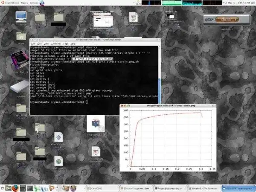Open the Tabs menu in terminal window
The image size is (256, 192).
coord(66,44)
